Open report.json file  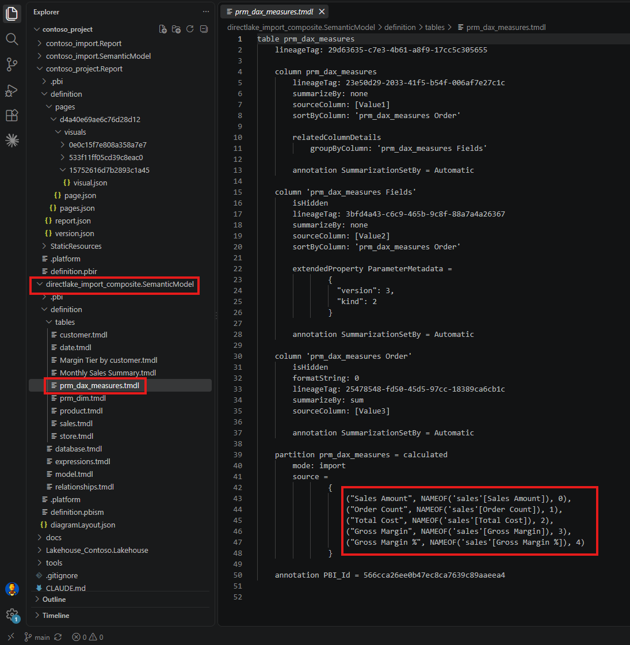tap(72, 221)
